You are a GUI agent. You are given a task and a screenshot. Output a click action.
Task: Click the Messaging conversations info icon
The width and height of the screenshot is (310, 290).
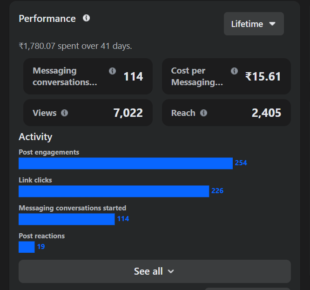click(112, 71)
